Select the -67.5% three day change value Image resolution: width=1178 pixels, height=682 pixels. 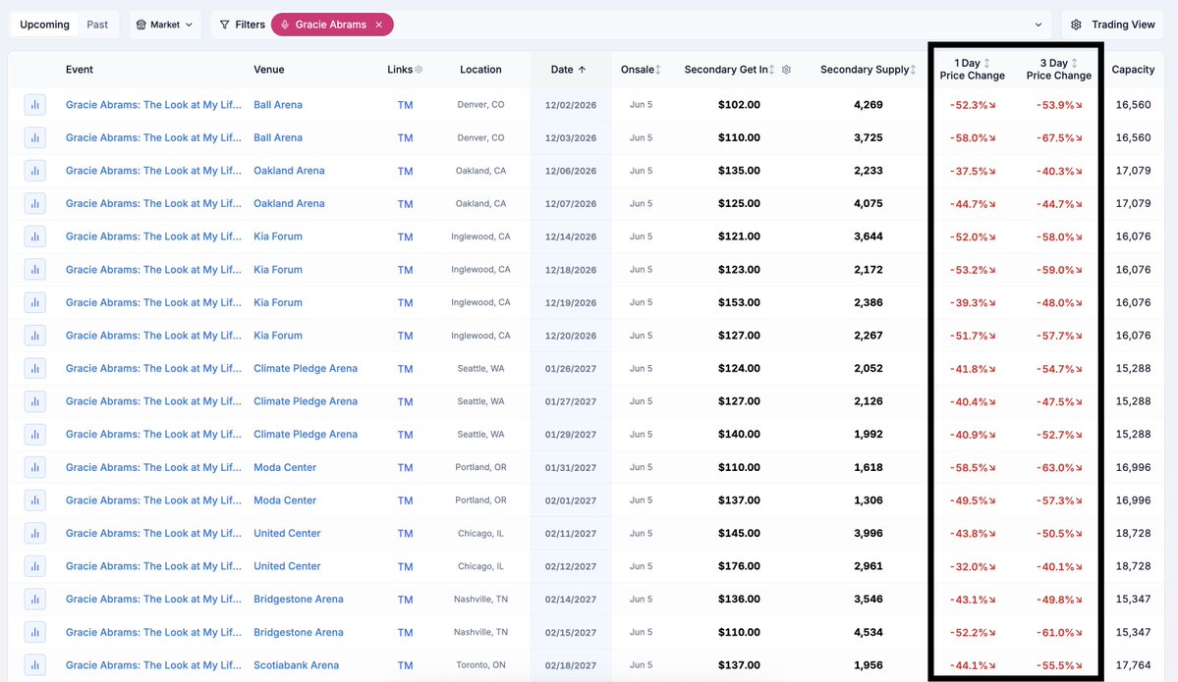1059,138
